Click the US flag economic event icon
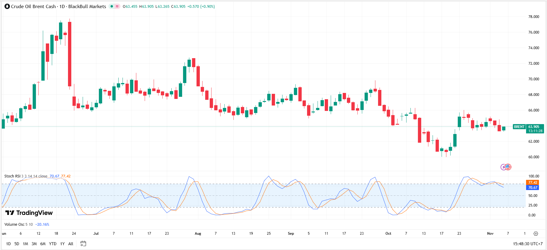This screenshot has height=250, width=547. click(x=508, y=167)
